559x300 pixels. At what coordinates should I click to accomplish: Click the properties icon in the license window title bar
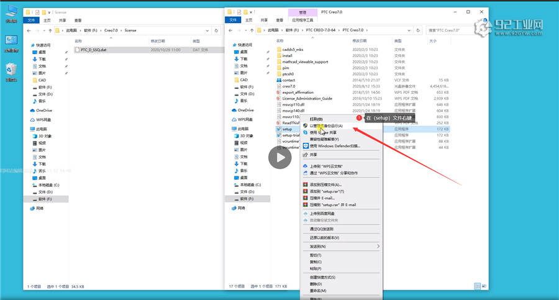[37, 12]
